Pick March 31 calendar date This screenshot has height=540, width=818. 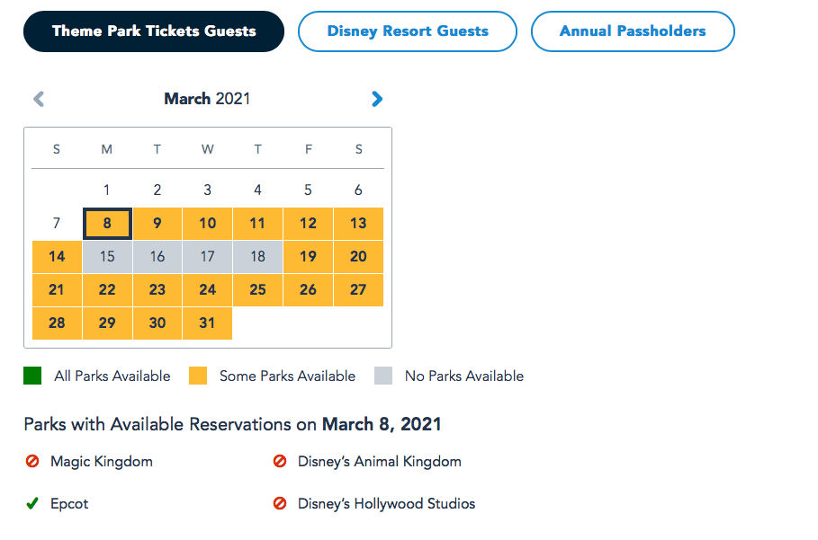(x=207, y=323)
